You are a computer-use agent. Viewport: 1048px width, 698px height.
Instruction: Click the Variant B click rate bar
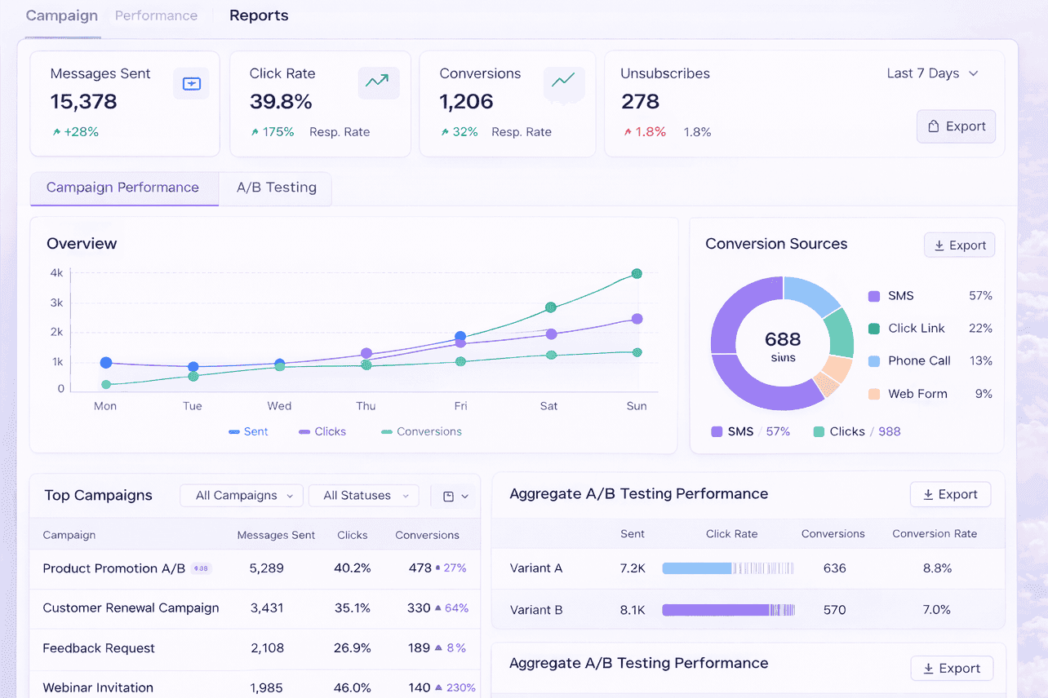[x=728, y=610]
